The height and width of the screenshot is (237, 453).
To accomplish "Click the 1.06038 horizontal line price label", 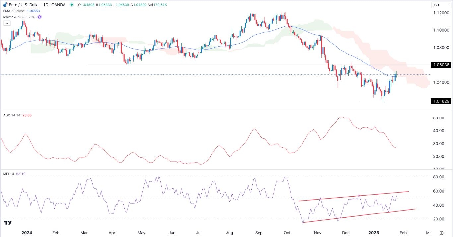I will tap(440, 65).
